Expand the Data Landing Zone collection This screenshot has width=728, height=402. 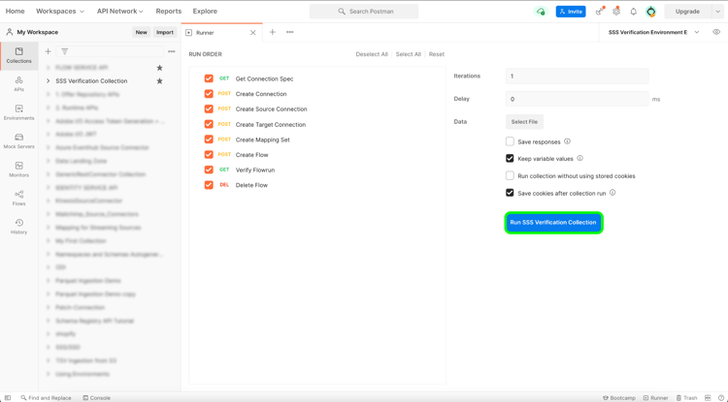[x=48, y=161]
